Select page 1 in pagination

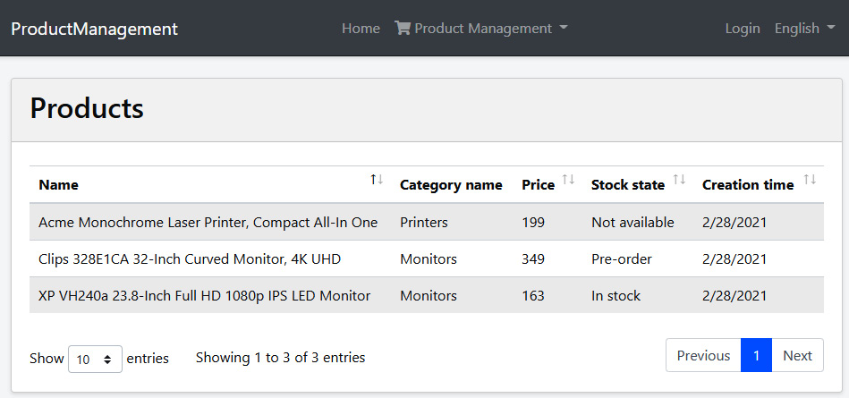point(757,355)
